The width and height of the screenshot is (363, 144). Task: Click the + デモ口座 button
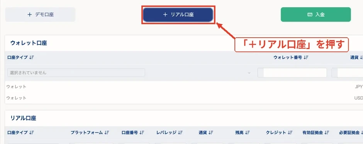tap(40, 15)
